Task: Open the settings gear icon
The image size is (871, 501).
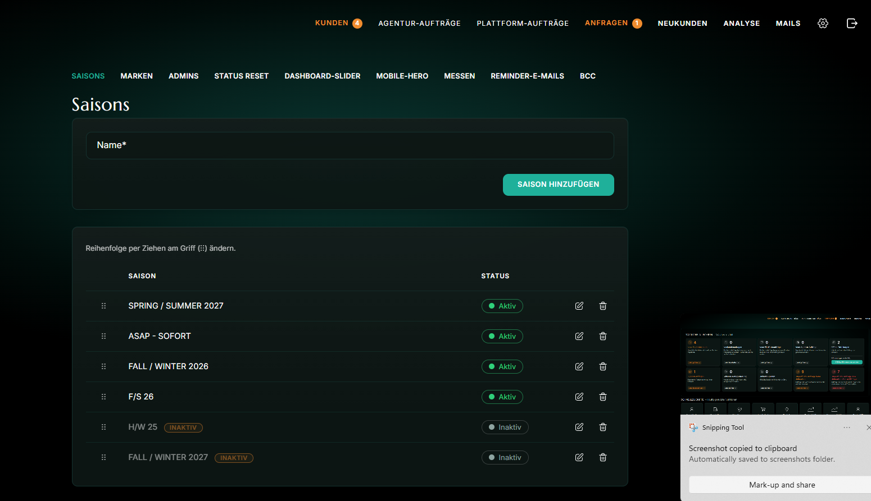Action: click(823, 23)
